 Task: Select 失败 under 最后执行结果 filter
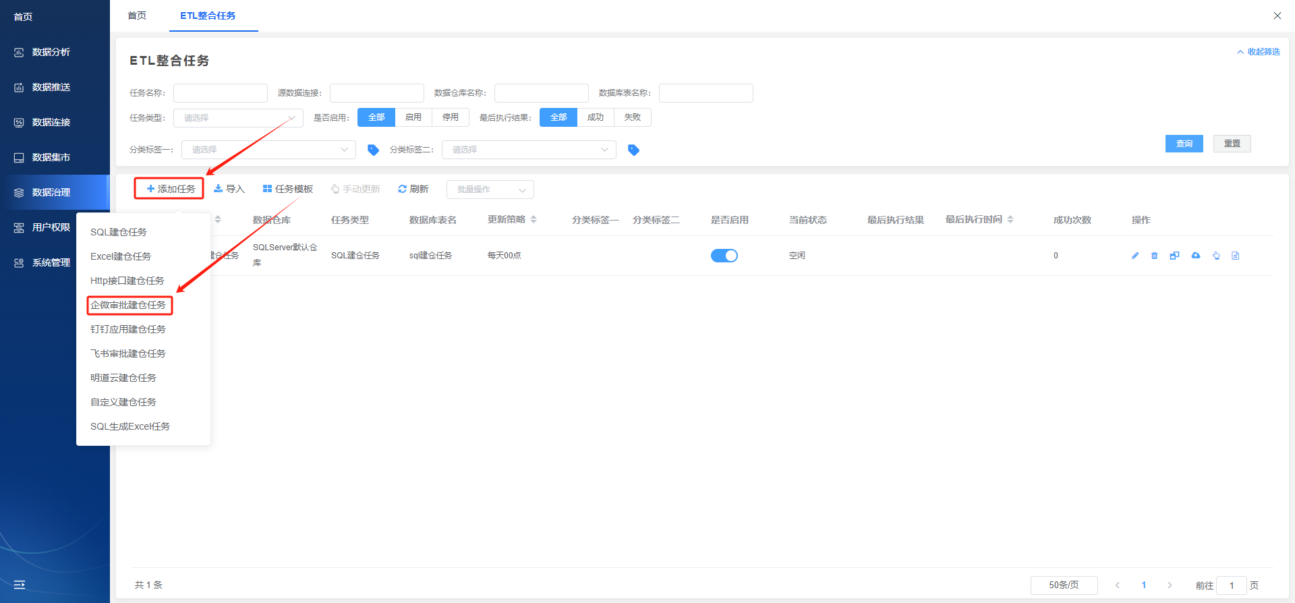tap(633, 117)
